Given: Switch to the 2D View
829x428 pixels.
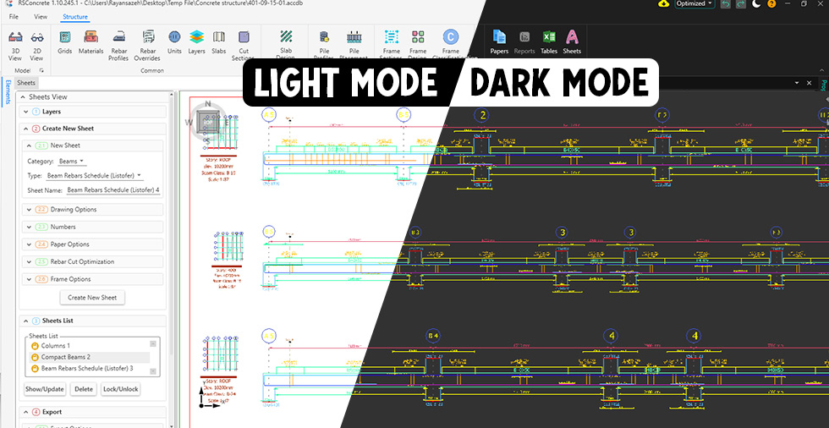Looking at the screenshot, I should click(36, 45).
